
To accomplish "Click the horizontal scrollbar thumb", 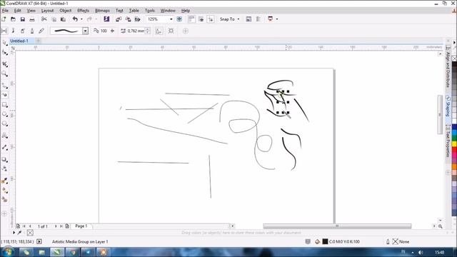I will tap(337, 226).
